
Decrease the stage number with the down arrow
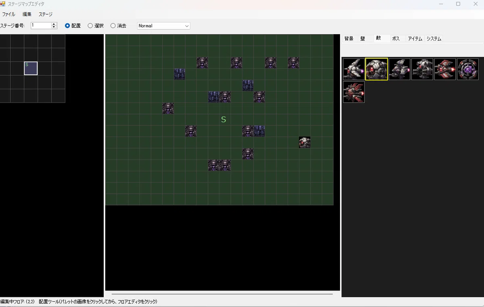(54, 27)
